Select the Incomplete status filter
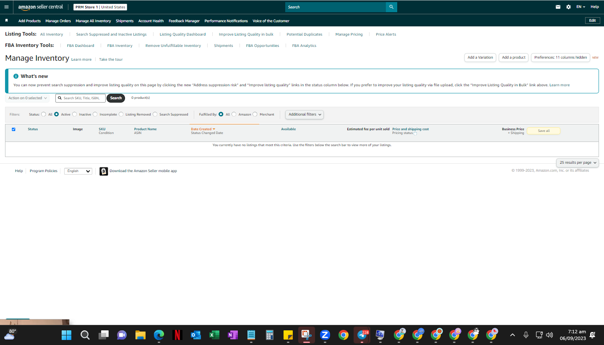 click(x=95, y=114)
